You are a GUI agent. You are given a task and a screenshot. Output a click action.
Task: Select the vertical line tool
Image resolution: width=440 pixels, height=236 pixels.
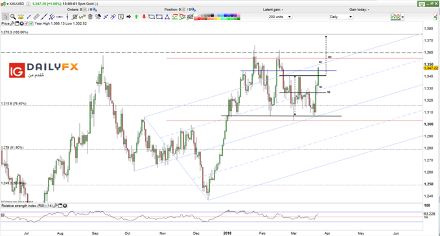pos(67,17)
